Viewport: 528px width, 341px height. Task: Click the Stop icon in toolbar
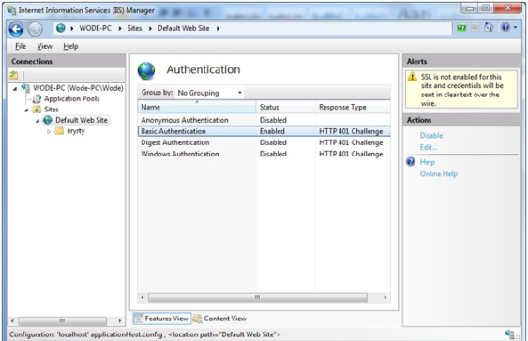click(x=475, y=27)
